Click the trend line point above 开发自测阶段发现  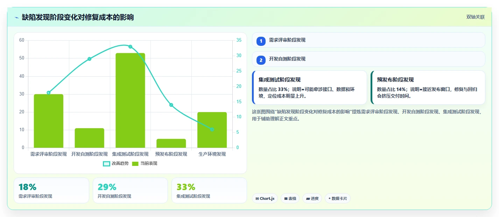pyautogui.click(x=89, y=59)
